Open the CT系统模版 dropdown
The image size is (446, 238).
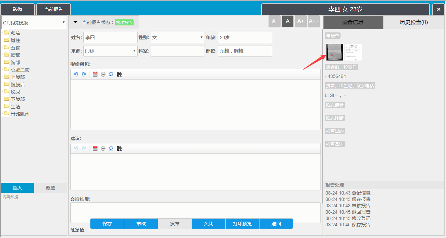pos(34,23)
